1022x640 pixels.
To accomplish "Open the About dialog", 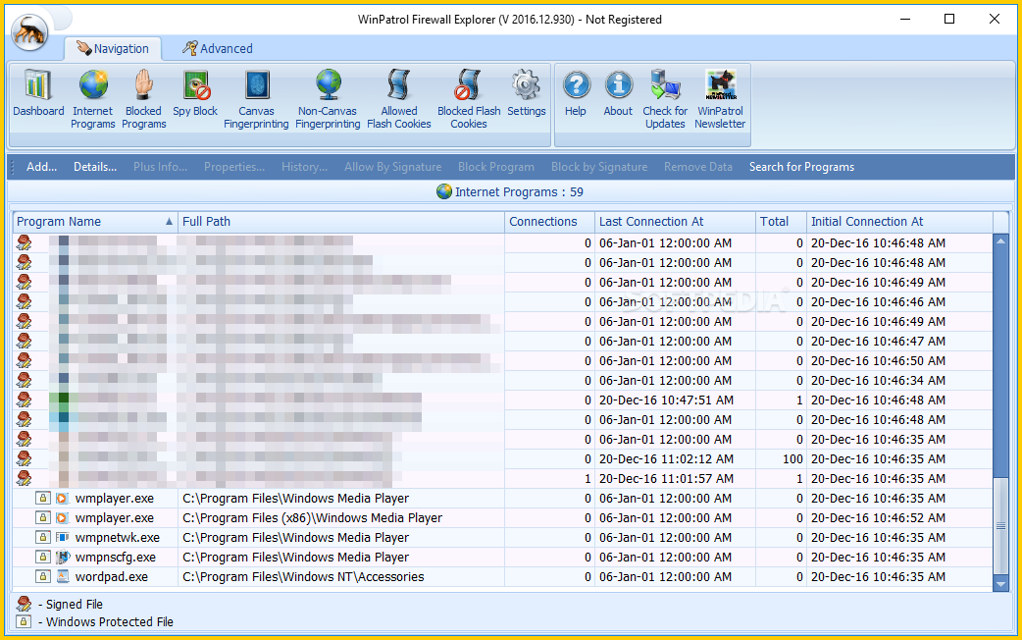I will click(x=618, y=94).
